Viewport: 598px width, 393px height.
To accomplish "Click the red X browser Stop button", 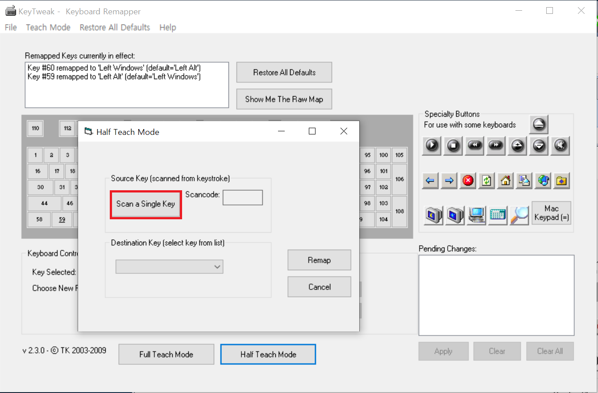I will click(468, 180).
